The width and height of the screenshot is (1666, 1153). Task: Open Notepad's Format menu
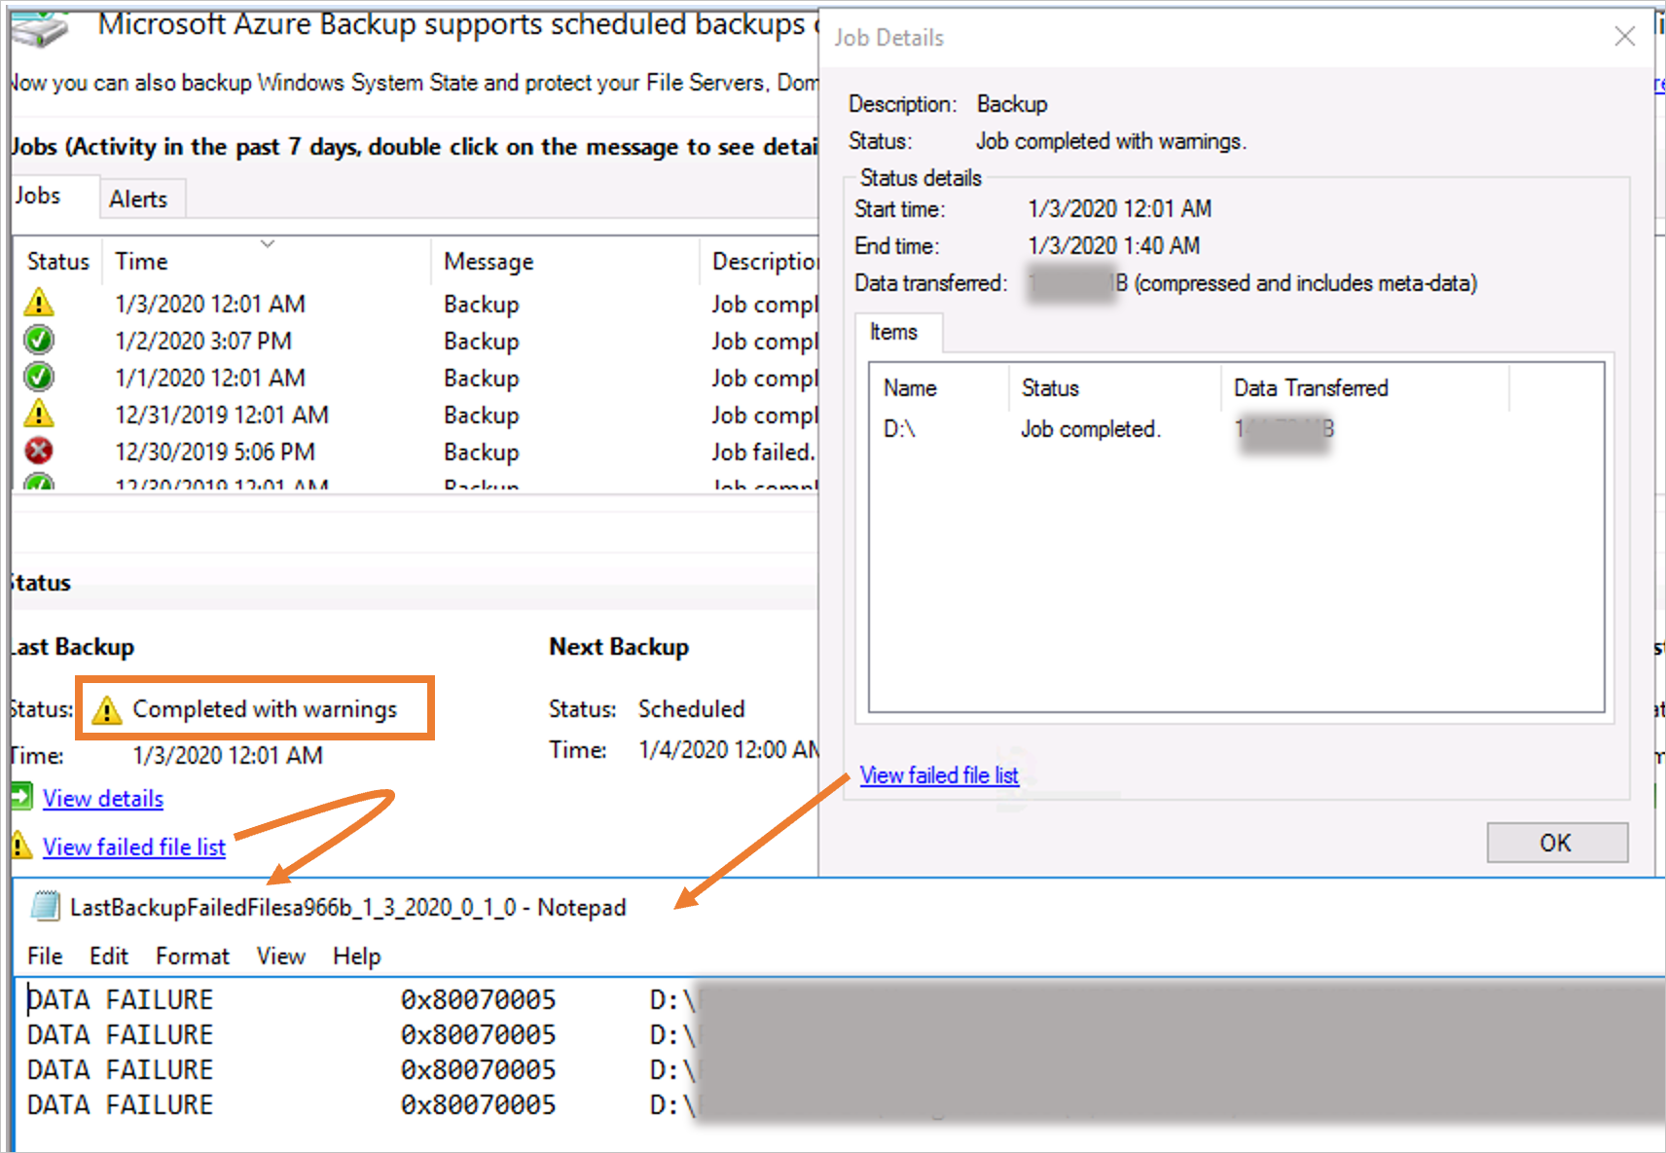[x=192, y=955]
